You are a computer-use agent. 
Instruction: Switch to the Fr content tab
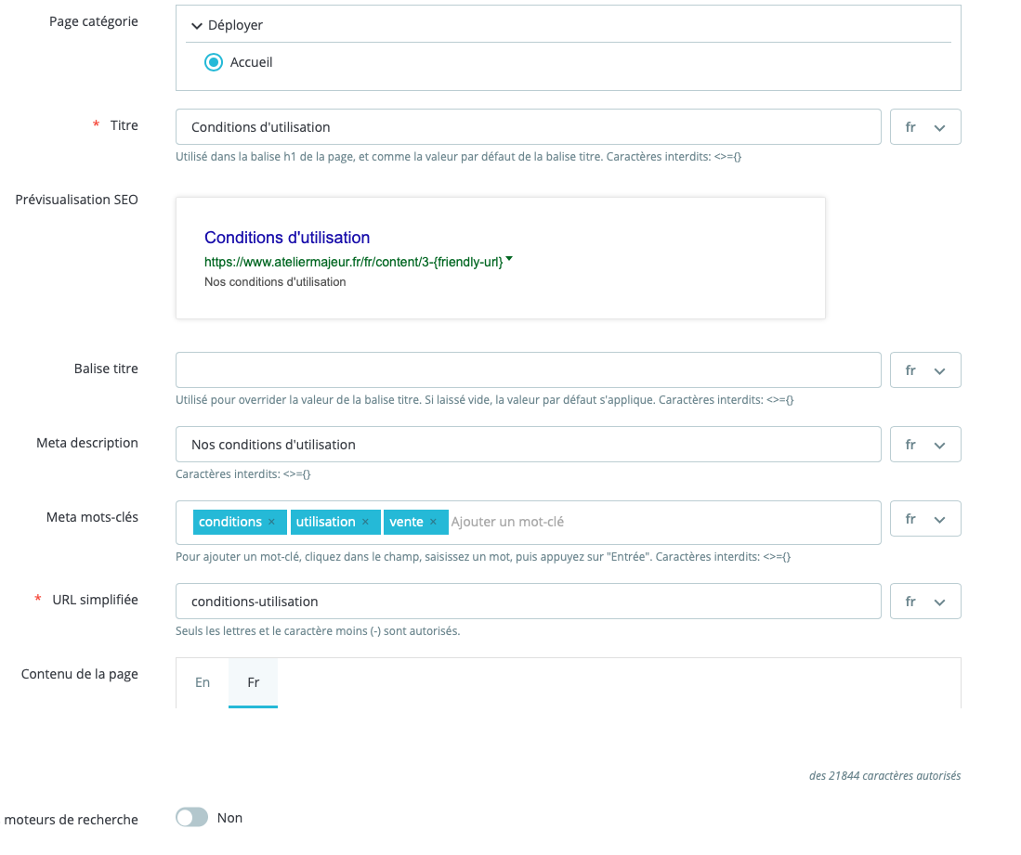tap(253, 682)
